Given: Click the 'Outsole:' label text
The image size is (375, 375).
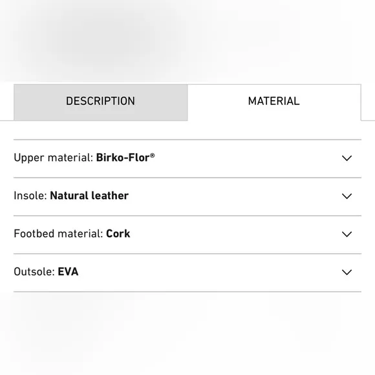Looking at the screenshot, I should coord(34,272).
